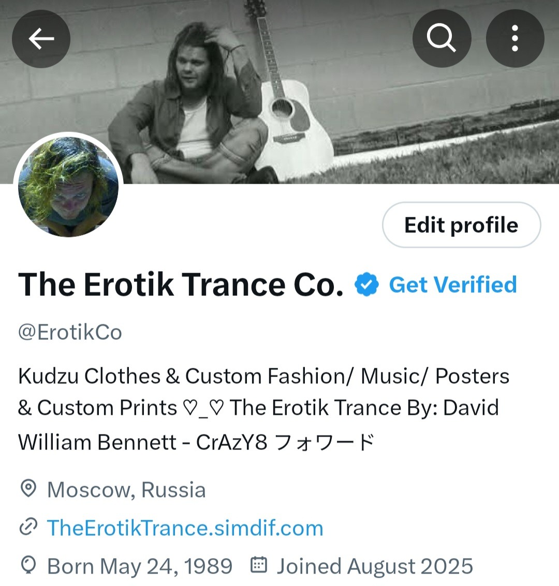Click the blue verified badge icon
Screen dimensions: 559x586
pos(366,285)
